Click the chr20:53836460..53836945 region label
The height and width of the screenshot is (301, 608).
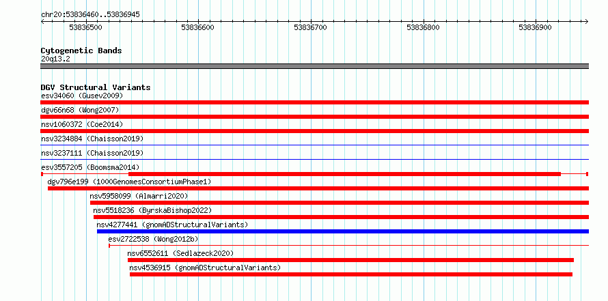tap(90, 15)
